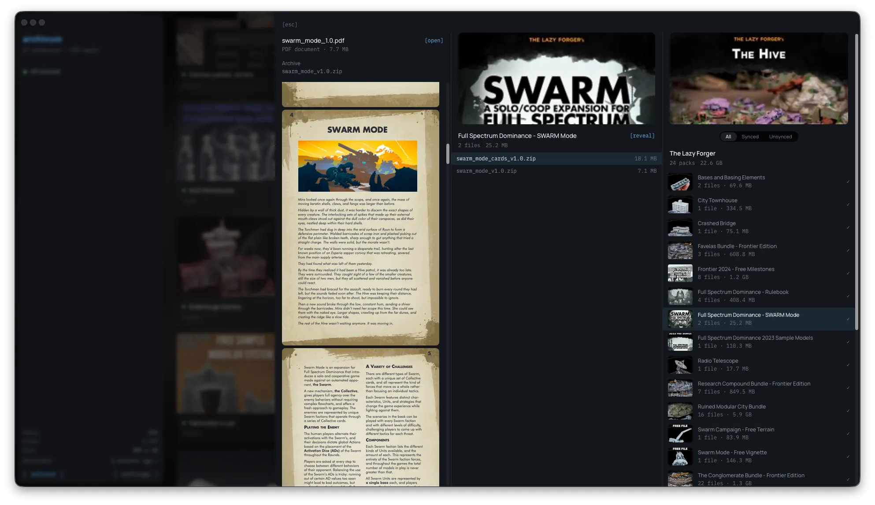The image size is (875, 505).
Task: Click the Swarm Campaign Free Terrain thumbnail
Action: coord(680,434)
